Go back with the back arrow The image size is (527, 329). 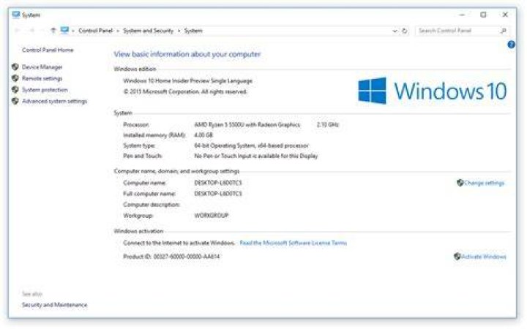coord(17,31)
